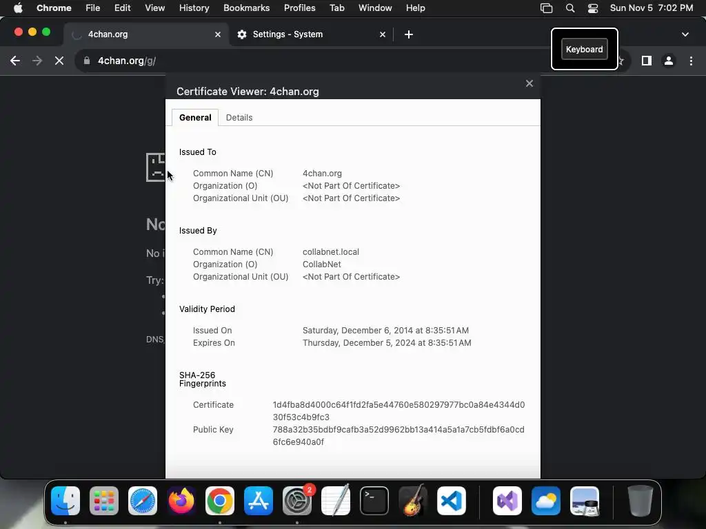The width and height of the screenshot is (706, 529).
Task: Click the Keyboard button
Action: (584, 50)
